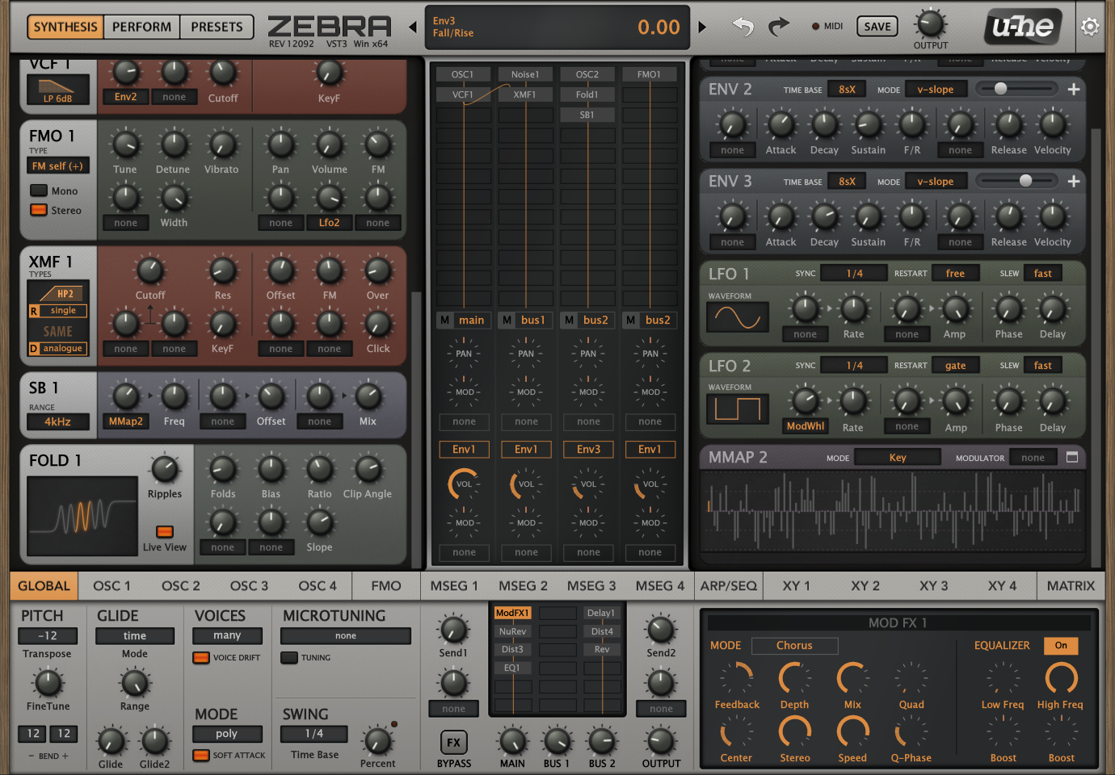The width and height of the screenshot is (1115, 775).
Task: Click the u-he logo
Action: [1022, 27]
